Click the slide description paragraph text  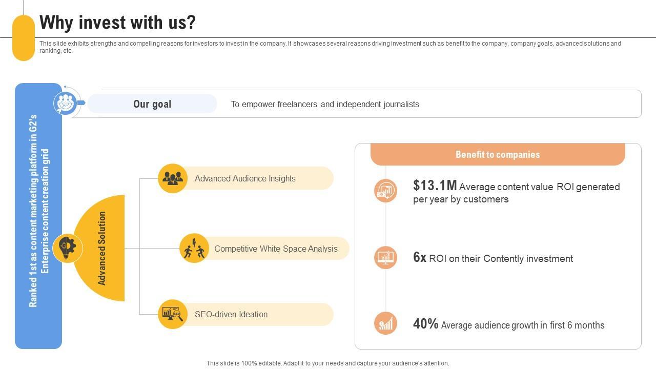click(x=330, y=47)
